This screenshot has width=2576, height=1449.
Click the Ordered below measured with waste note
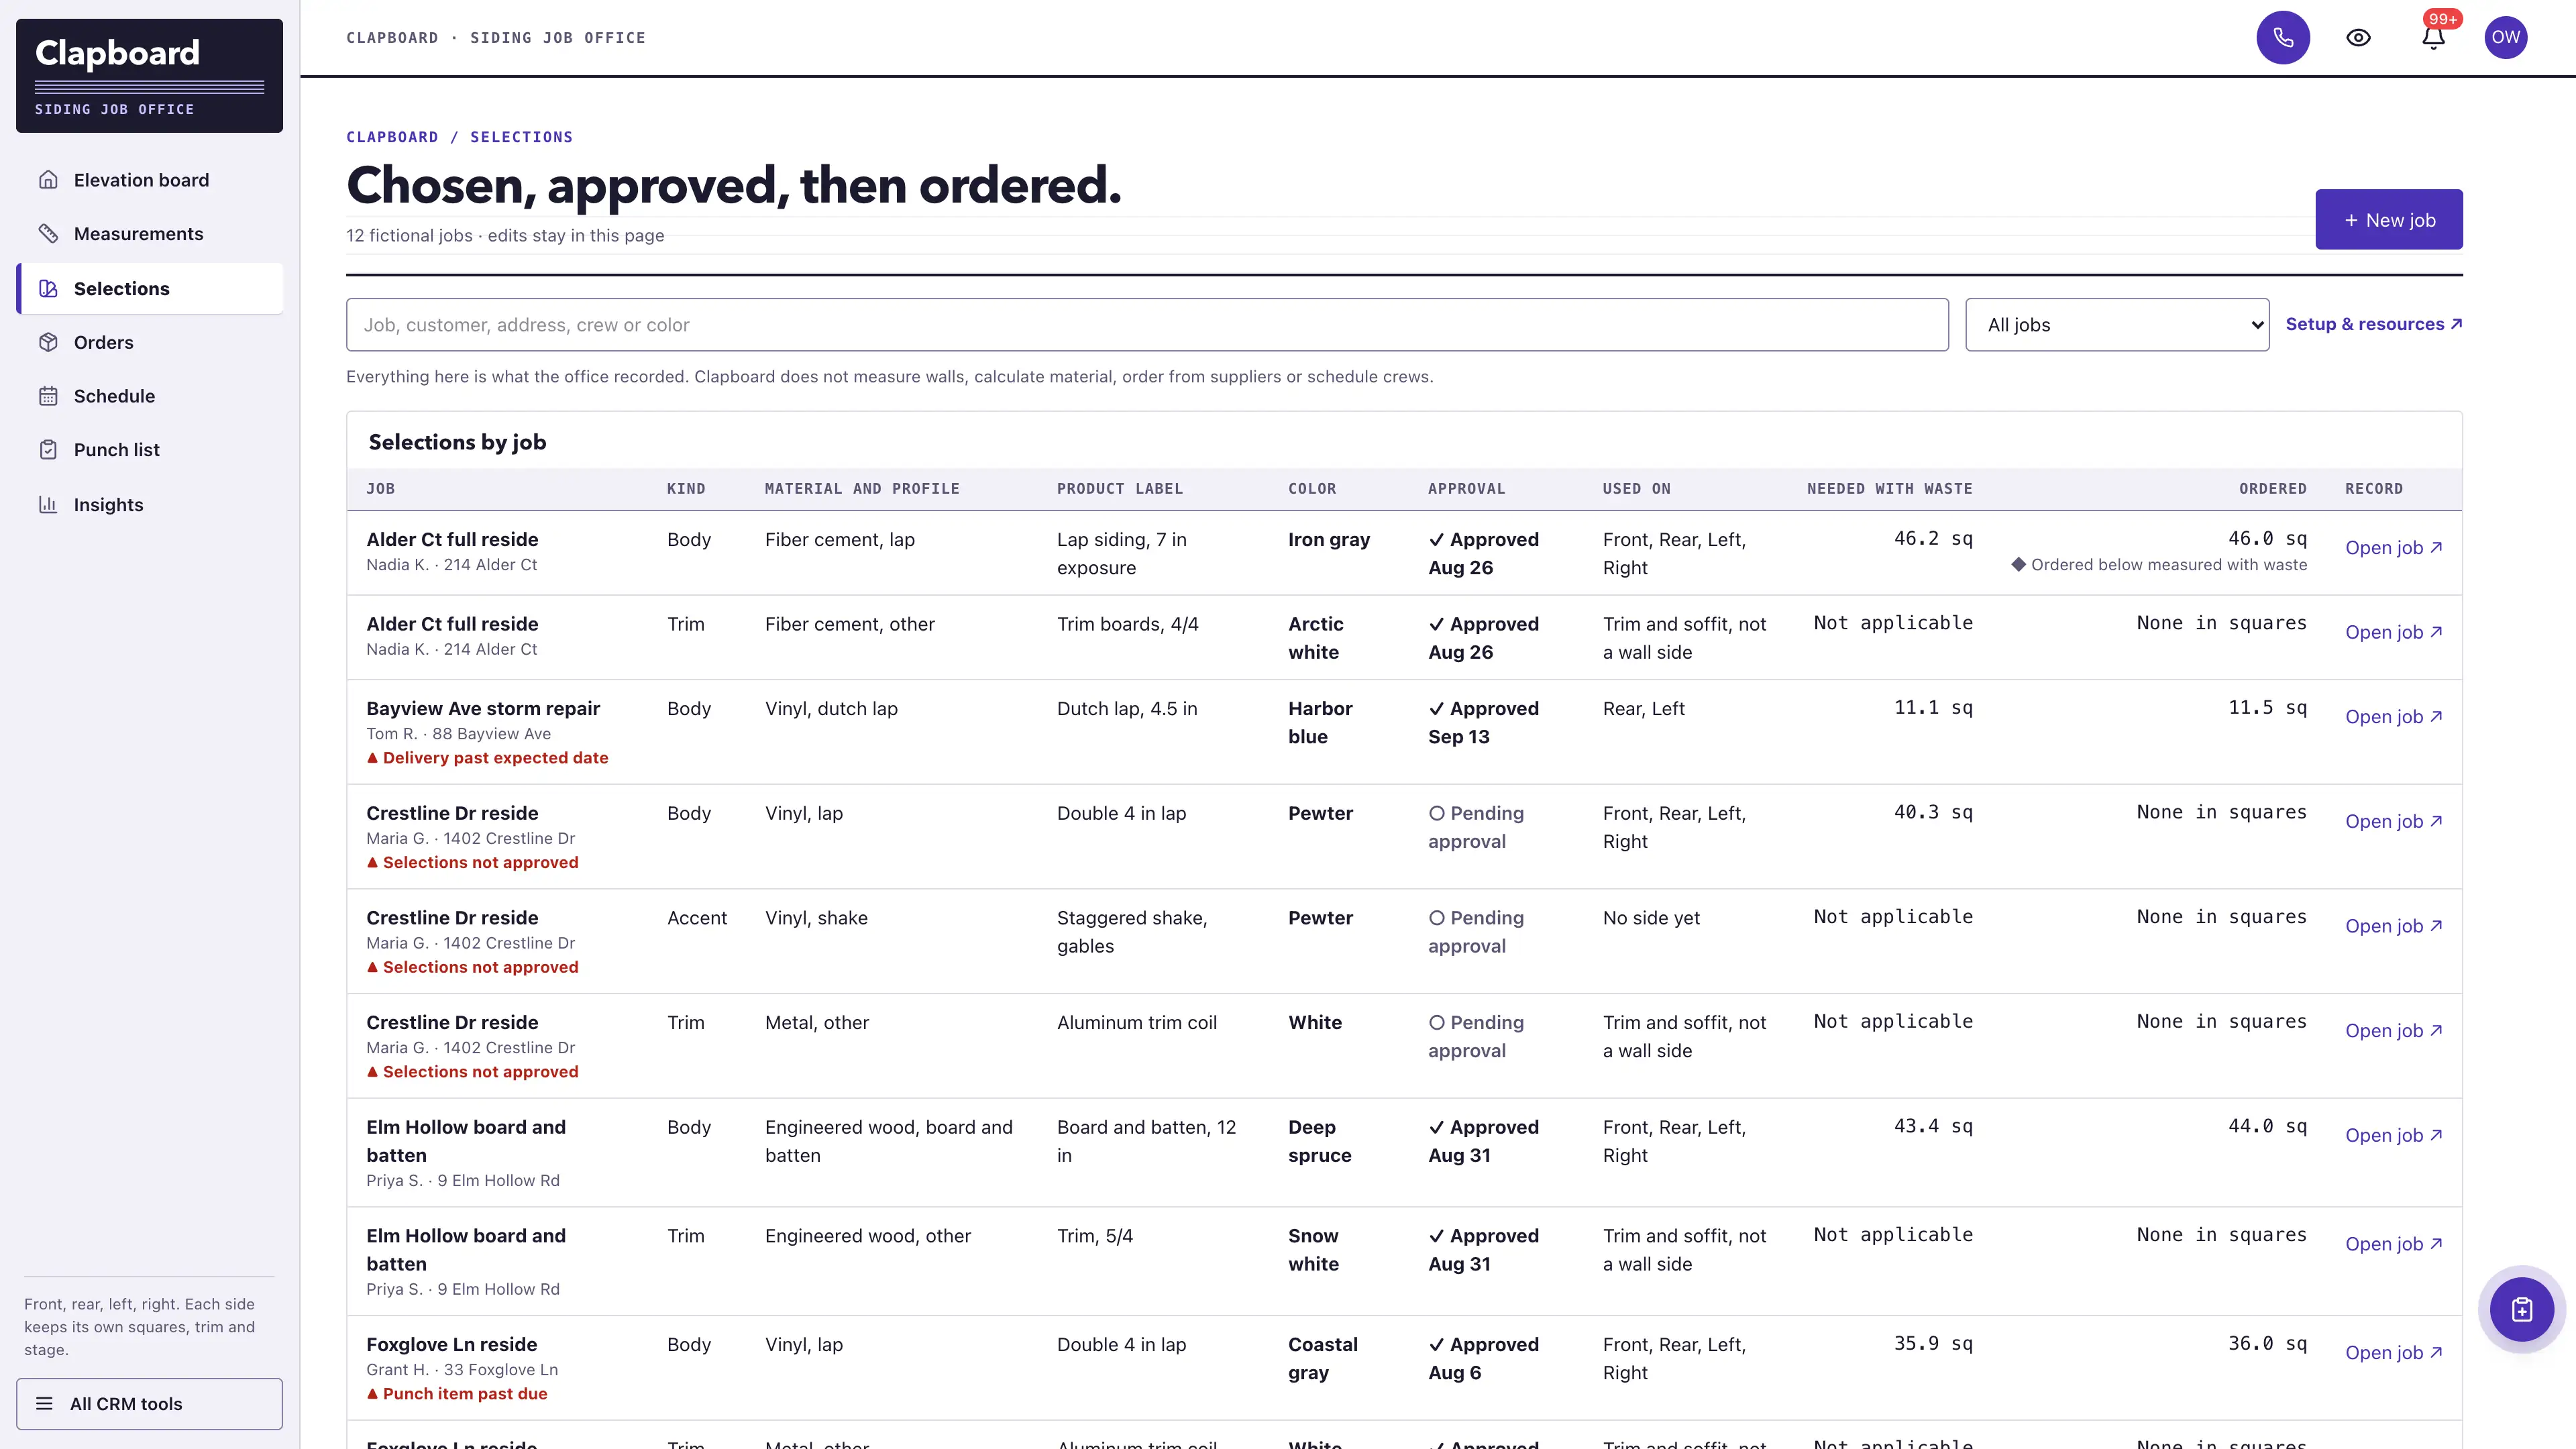point(2159,564)
